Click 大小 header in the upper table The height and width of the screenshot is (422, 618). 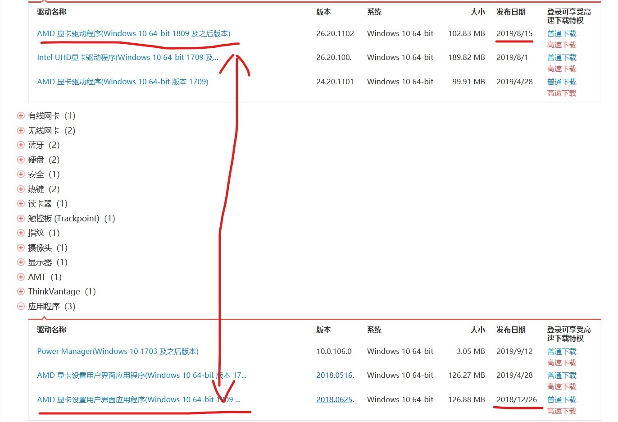478,12
